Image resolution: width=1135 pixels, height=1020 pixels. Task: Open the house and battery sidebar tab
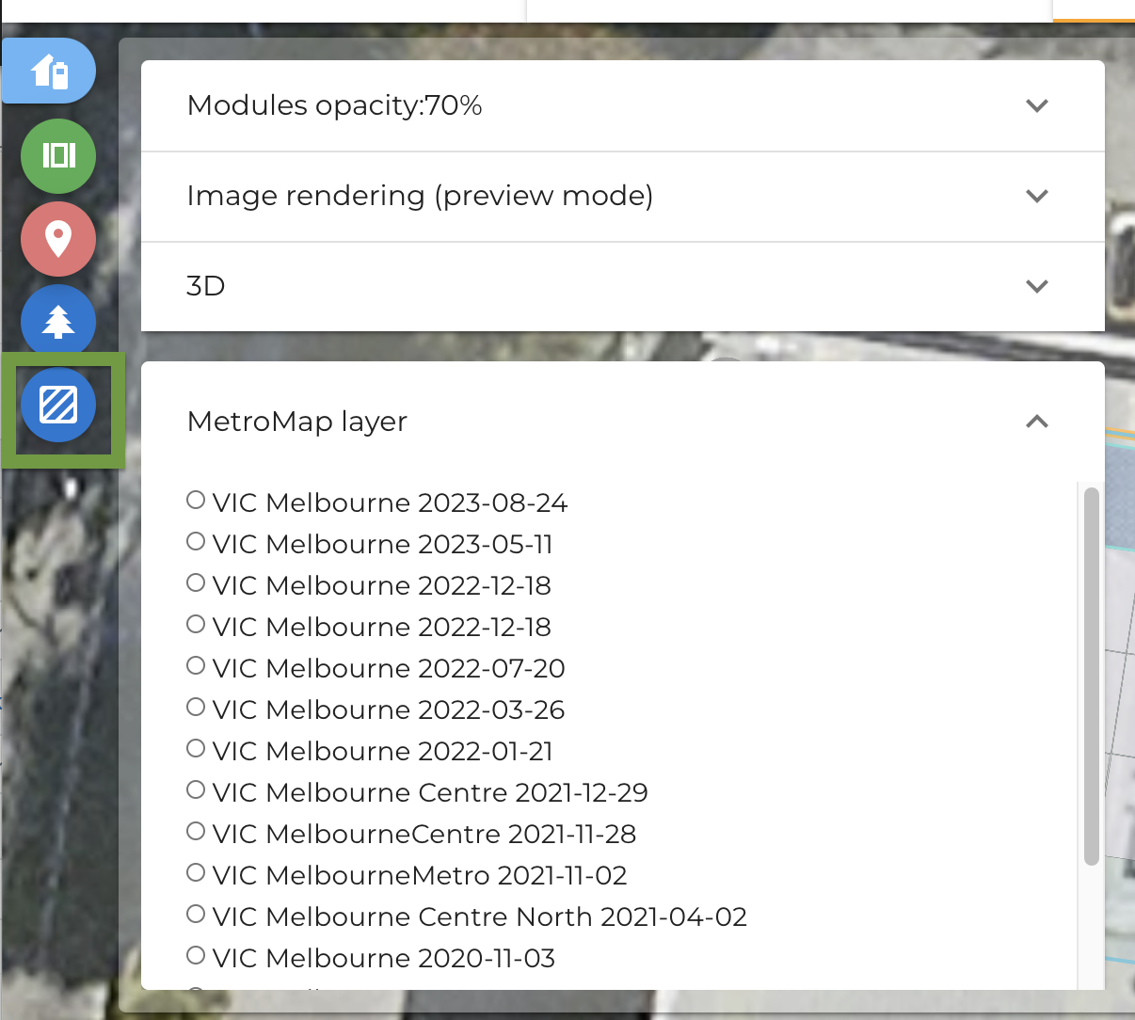click(x=49, y=71)
